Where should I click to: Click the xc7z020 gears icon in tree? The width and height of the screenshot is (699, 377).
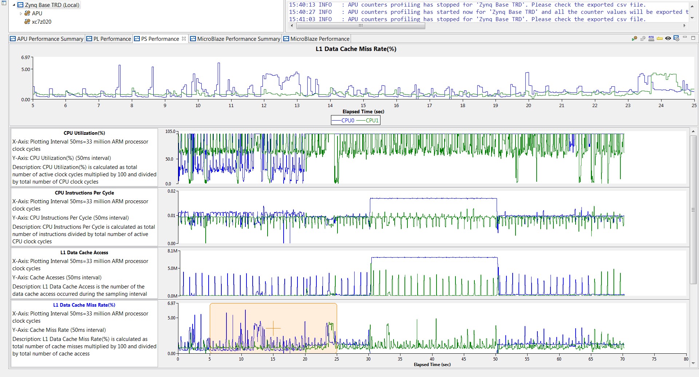click(x=27, y=21)
